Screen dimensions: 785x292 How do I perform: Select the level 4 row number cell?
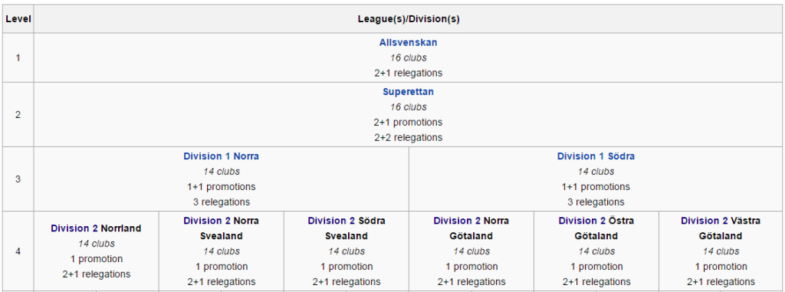point(18,251)
